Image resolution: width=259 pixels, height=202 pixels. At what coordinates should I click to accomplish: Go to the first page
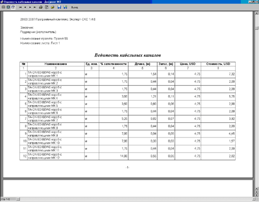20,7
